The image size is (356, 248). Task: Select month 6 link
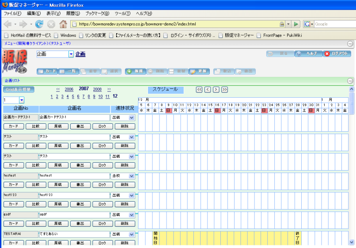78,97
